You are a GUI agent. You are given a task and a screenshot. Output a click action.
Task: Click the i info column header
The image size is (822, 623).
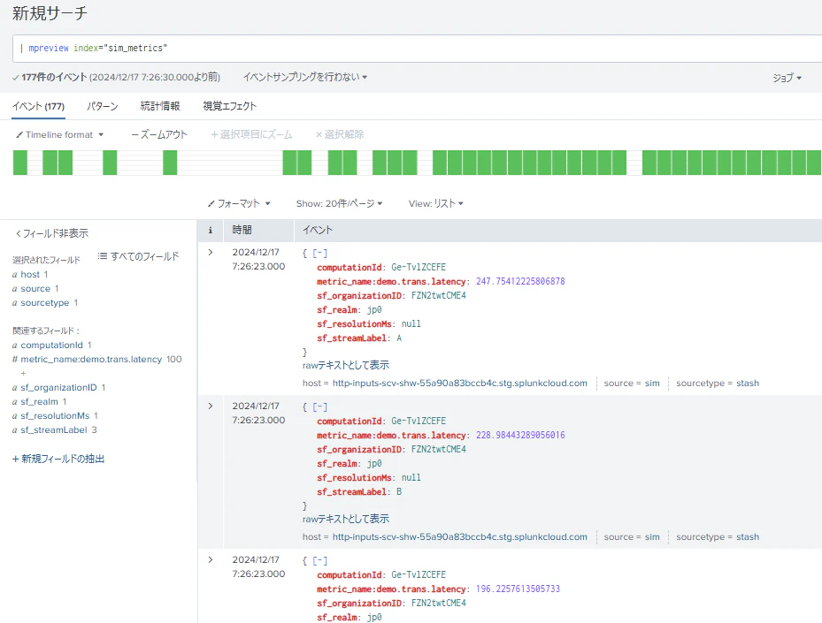point(211,230)
